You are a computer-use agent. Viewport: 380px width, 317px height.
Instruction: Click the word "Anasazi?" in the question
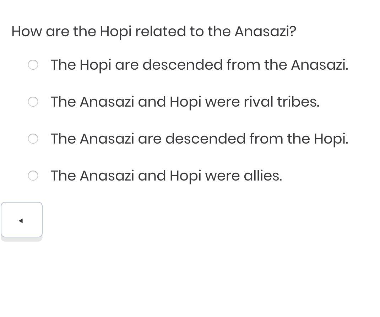265,32
